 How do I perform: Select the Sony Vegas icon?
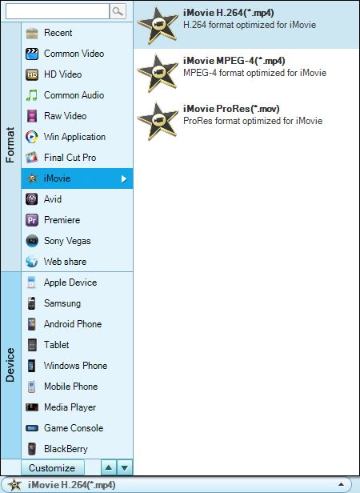(32, 241)
